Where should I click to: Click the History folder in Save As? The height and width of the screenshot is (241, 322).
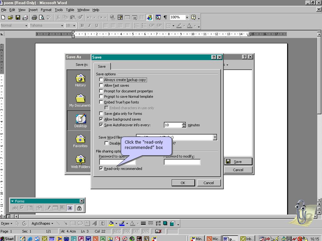80,80
